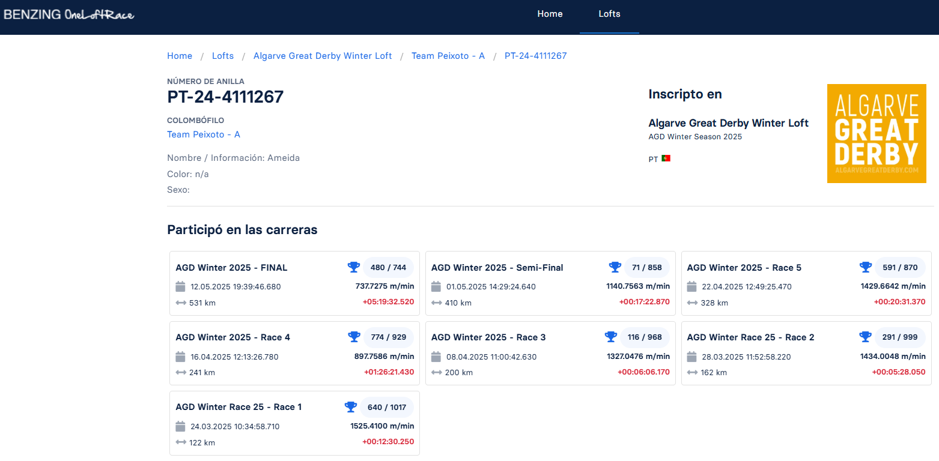Click the BENZING OneLoftRace logo
Image resolution: width=939 pixels, height=461 pixels.
(x=69, y=14)
